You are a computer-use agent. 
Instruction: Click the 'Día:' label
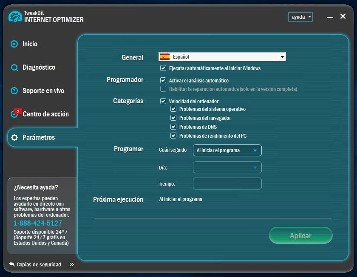pyautogui.click(x=163, y=168)
